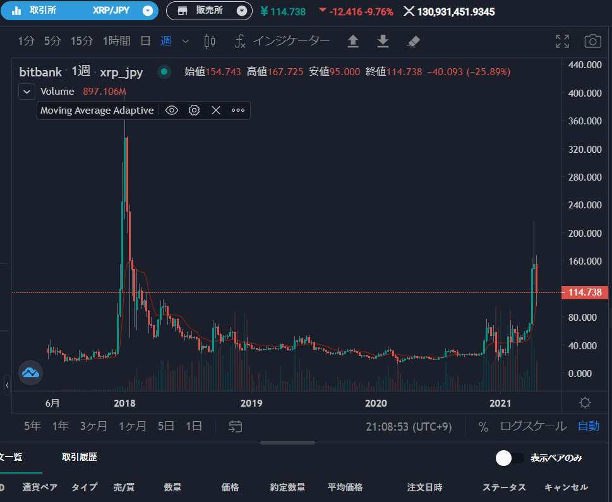Click the 114.738 current price label on axis
Viewport: 612px width, 502px height.
point(585,292)
